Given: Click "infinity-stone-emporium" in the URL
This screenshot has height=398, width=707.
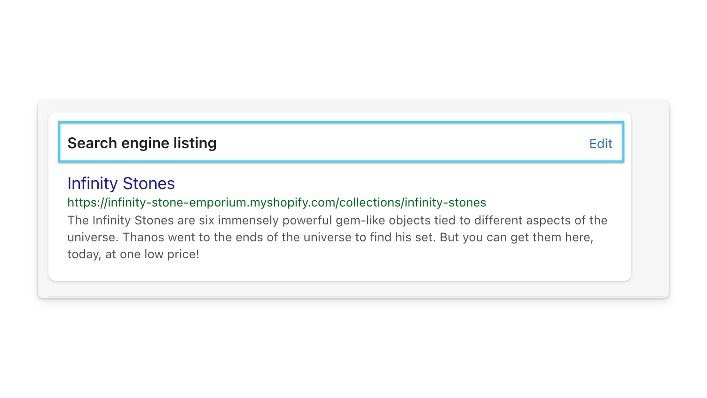Looking at the screenshot, I should coord(177,202).
